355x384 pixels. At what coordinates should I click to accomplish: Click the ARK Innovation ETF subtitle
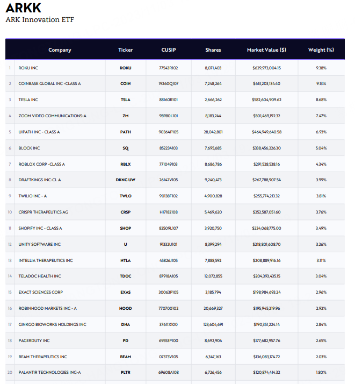click(x=40, y=19)
